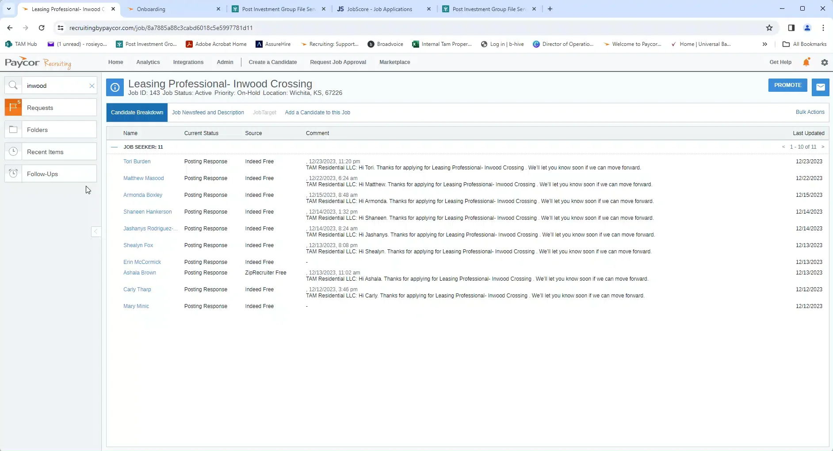
Task: Open the Folders sidebar icon
Action: tap(13, 130)
